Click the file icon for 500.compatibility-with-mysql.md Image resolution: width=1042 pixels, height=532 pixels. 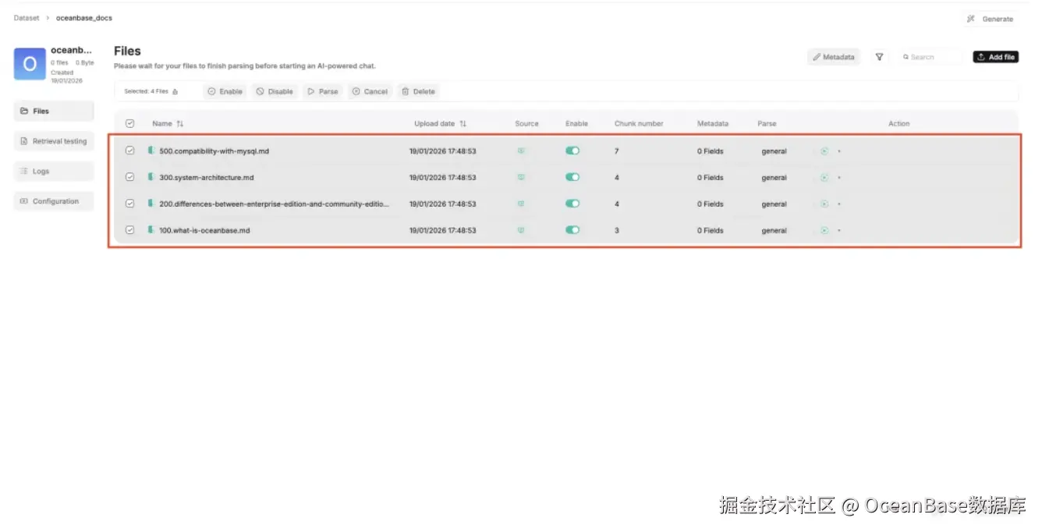(151, 151)
